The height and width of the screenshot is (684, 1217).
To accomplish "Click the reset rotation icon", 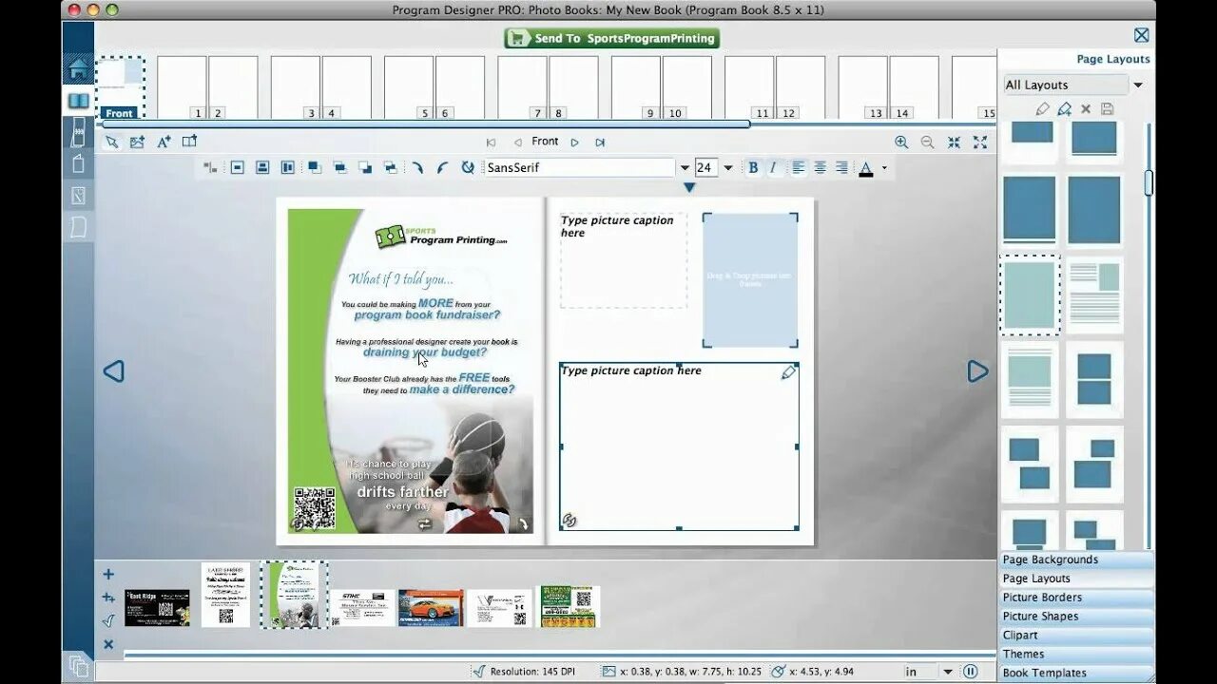I will tap(468, 167).
